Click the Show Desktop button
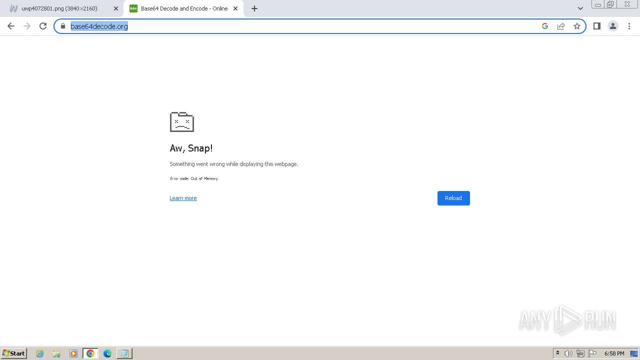 634,353
